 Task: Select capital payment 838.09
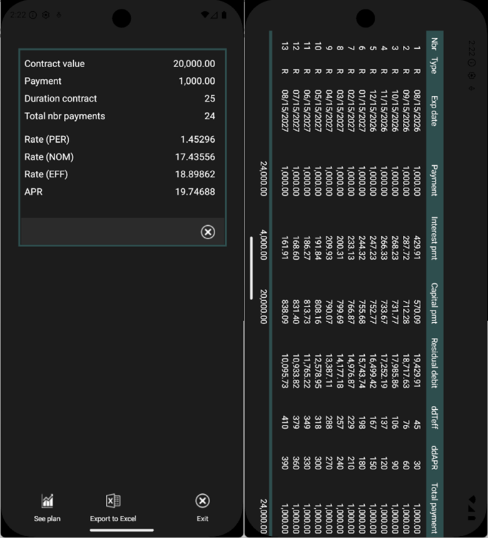(285, 312)
